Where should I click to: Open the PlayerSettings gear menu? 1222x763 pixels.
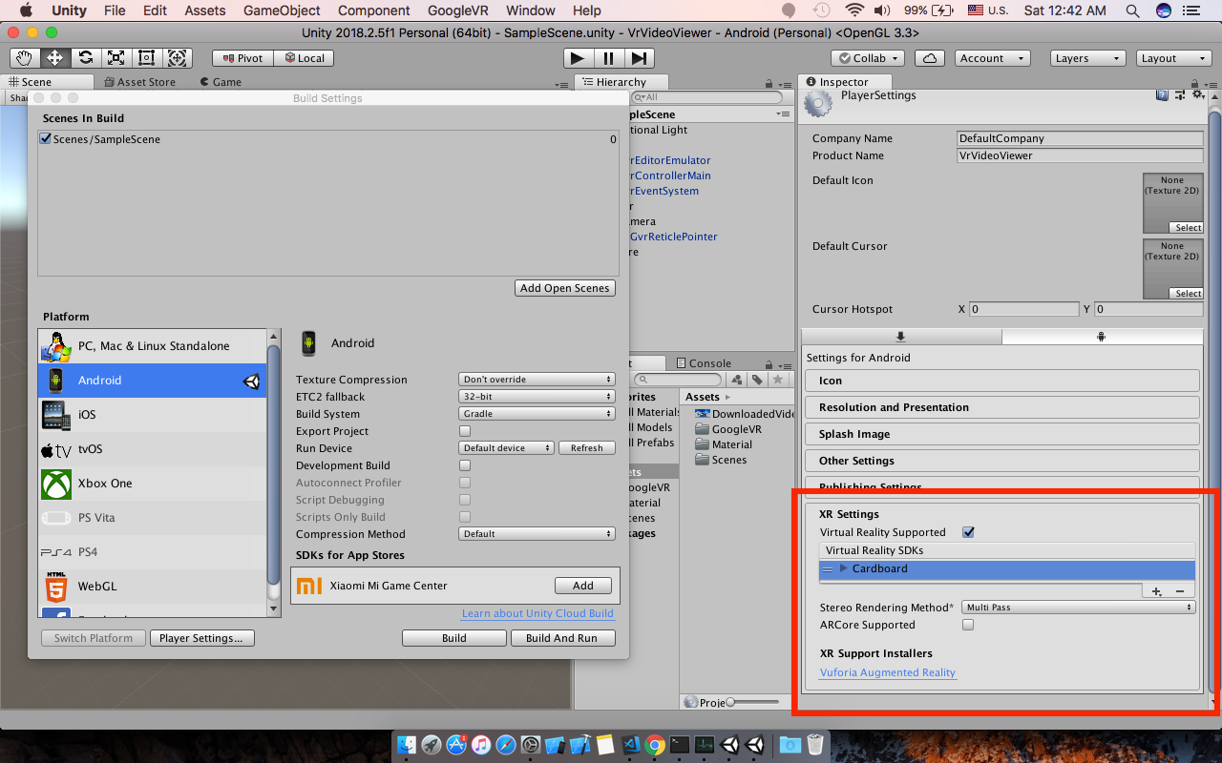click(x=1198, y=95)
